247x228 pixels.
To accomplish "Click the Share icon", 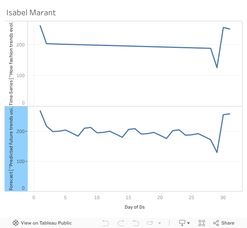I will click(216, 223).
